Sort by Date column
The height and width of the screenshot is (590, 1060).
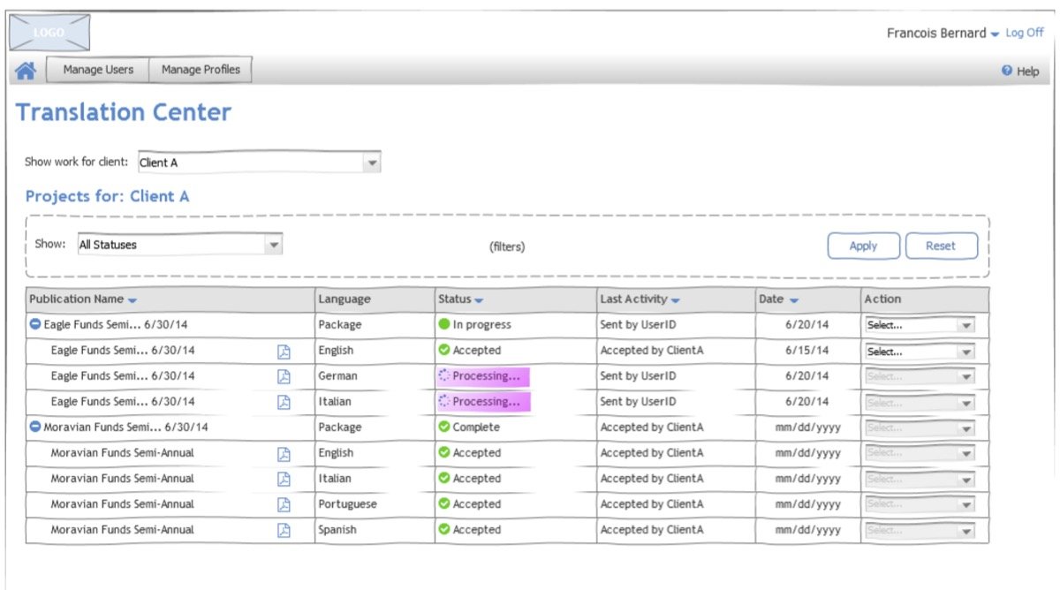coord(794,301)
